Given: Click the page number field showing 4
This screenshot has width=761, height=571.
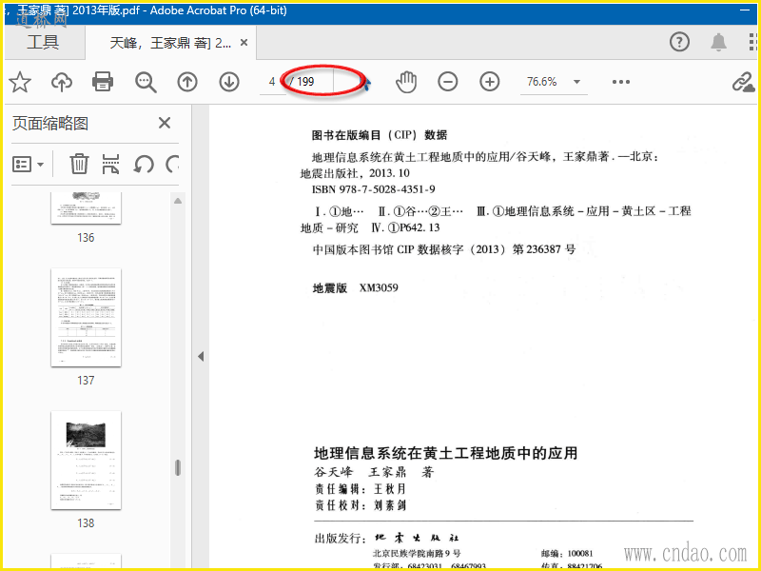Looking at the screenshot, I should 272,82.
